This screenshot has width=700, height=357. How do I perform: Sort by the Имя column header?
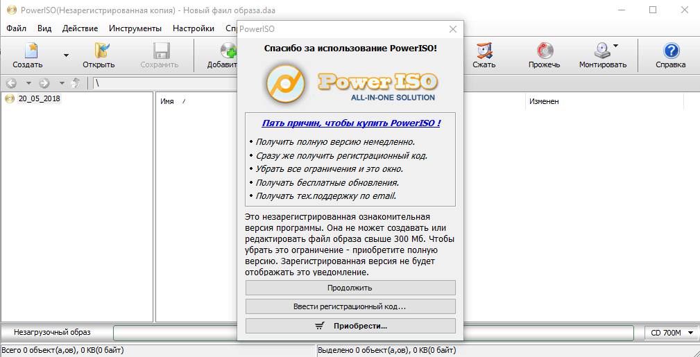tap(167, 102)
